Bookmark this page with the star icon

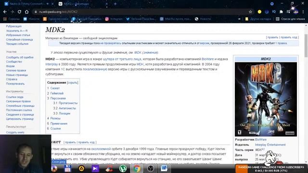click(x=250, y=12)
